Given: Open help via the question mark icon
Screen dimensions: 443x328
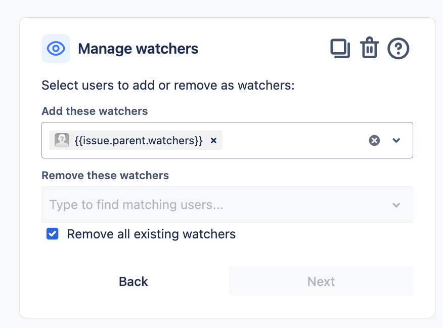Looking at the screenshot, I should [398, 48].
